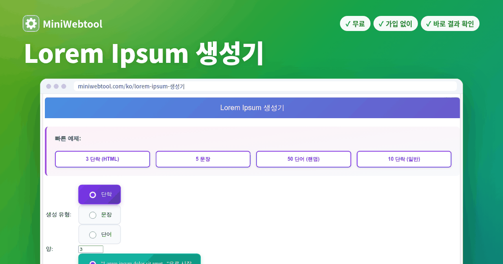Click the '양' amount input field
The height and width of the screenshot is (264, 503).
[91, 249]
